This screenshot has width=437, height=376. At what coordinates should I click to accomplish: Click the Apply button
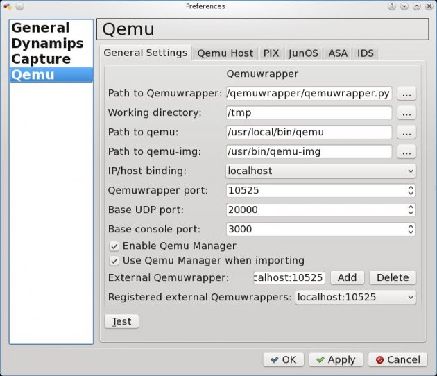(336, 360)
